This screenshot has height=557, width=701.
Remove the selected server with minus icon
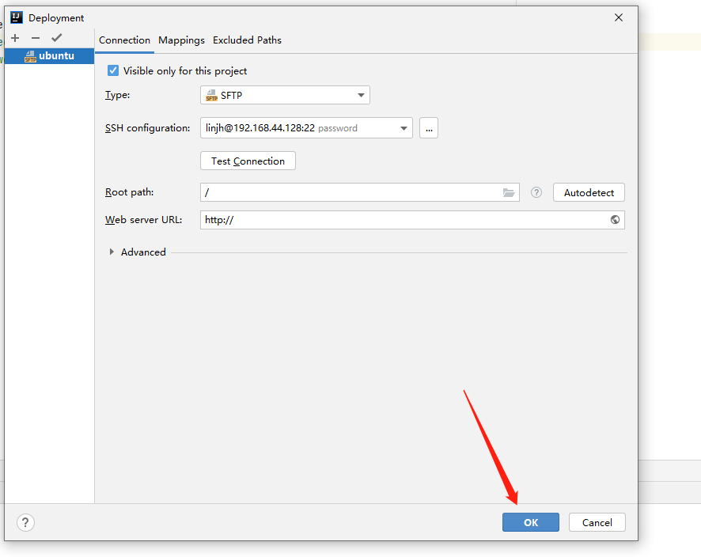(x=36, y=39)
